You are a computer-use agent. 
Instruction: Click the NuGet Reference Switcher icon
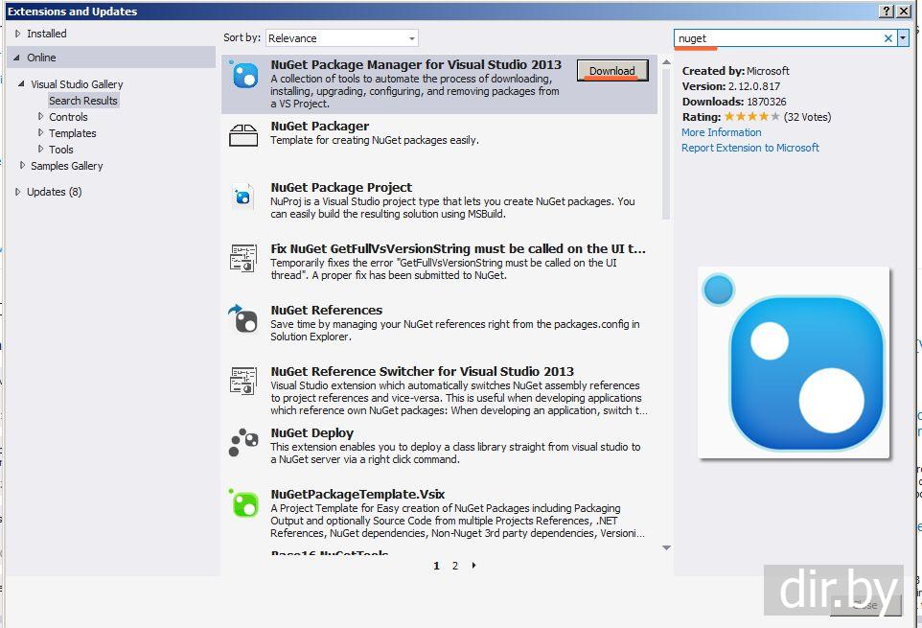(243, 381)
